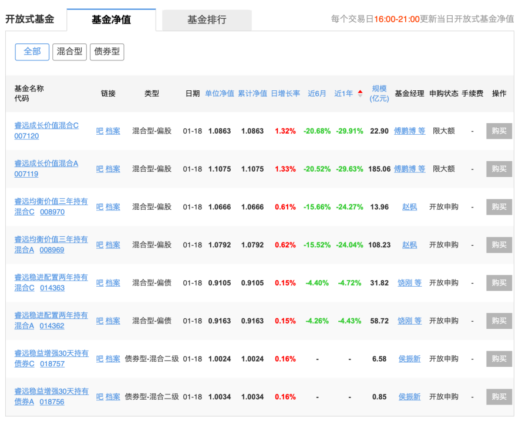
Task: Filter funds by 债券型
Action: click(107, 52)
